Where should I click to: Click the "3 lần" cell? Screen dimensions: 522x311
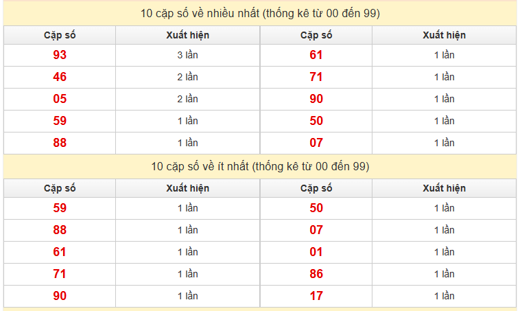tap(187, 55)
